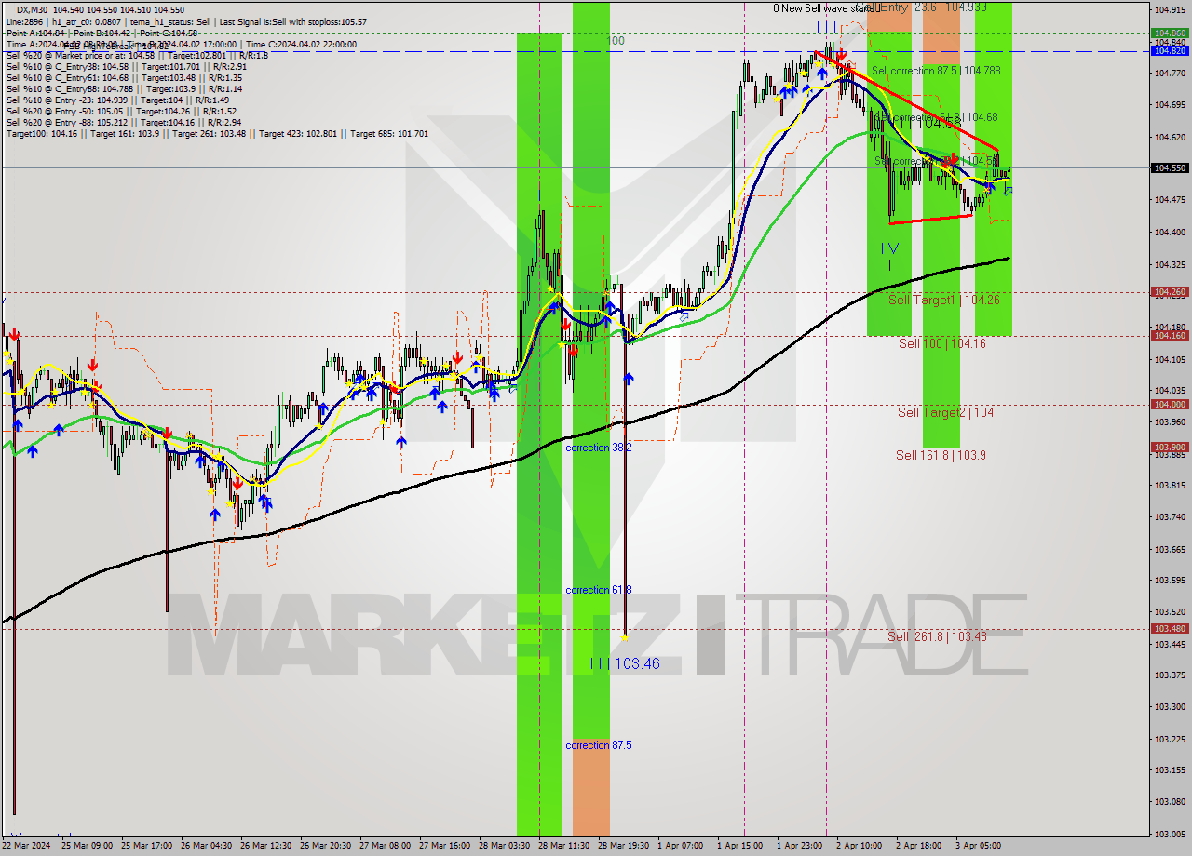Viewport: 1192px width, 856px height.
Task: Click the '26 Mar 12:30' time axis label
Action: tap(266, 846)
